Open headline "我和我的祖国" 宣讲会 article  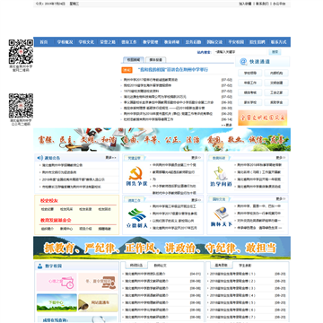point(173,70)
